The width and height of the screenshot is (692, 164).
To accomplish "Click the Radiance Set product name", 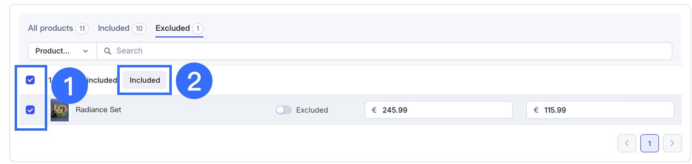I will point(99,110).
